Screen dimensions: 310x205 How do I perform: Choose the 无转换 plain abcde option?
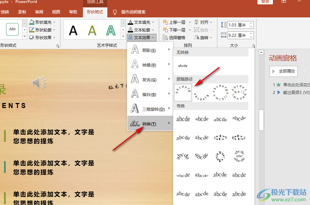pos(183,66)
